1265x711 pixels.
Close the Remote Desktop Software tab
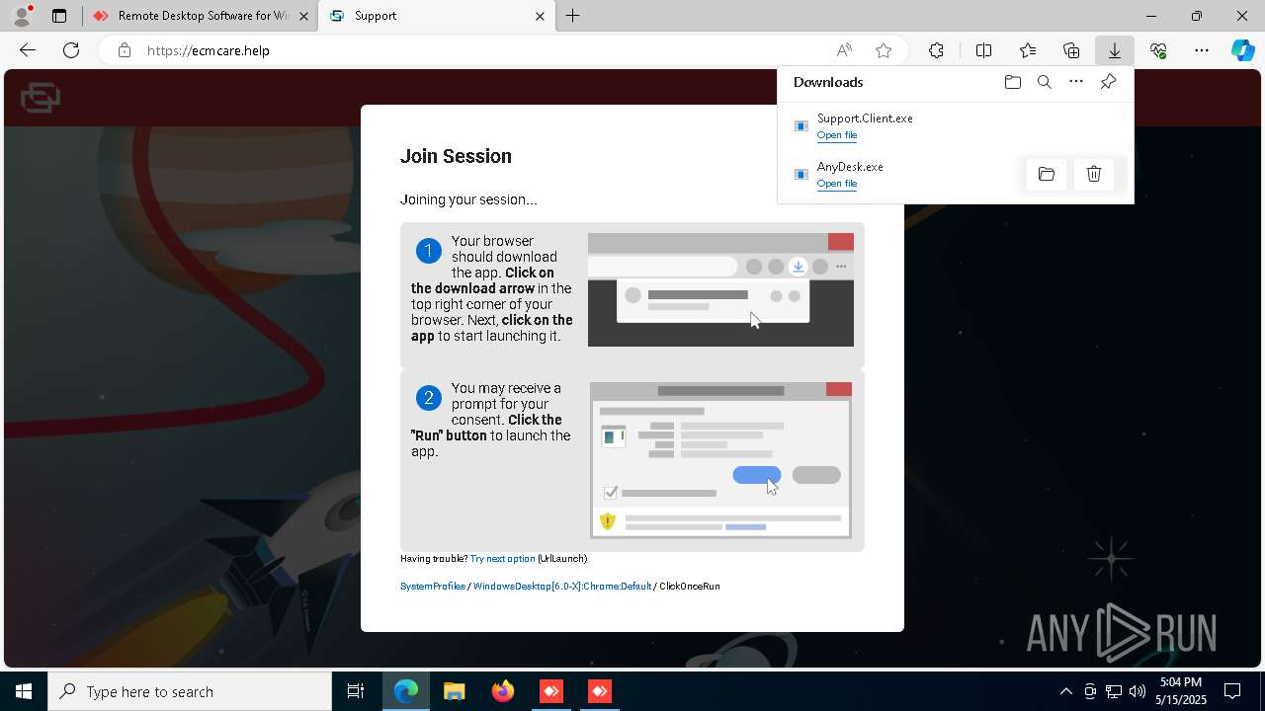pos(303,16)
